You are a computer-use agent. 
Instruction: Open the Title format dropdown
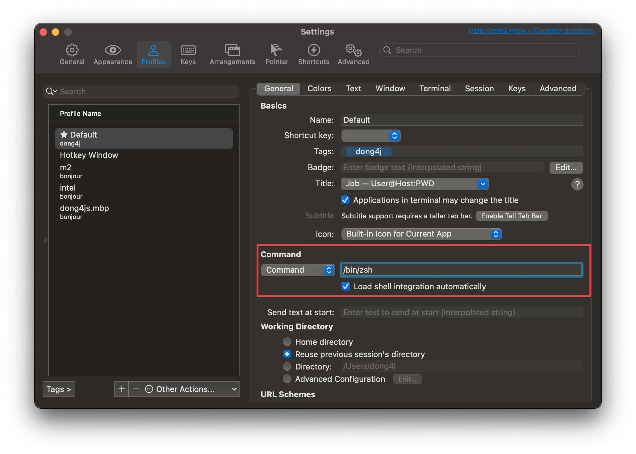[x=415, y=184]
